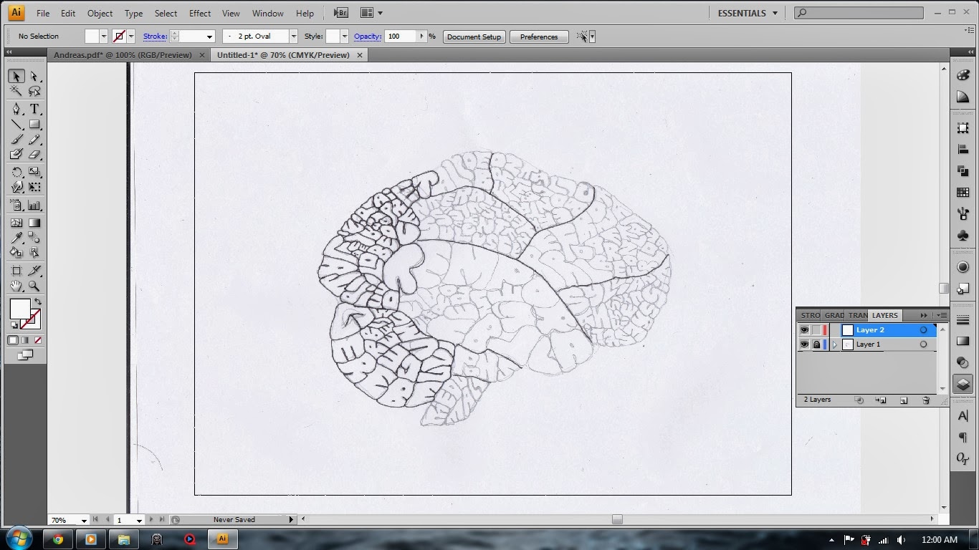Select the Zoom magnifier tool
This screenshot has height=550, width=979.
pyautogui.click(x=34, y=286)
